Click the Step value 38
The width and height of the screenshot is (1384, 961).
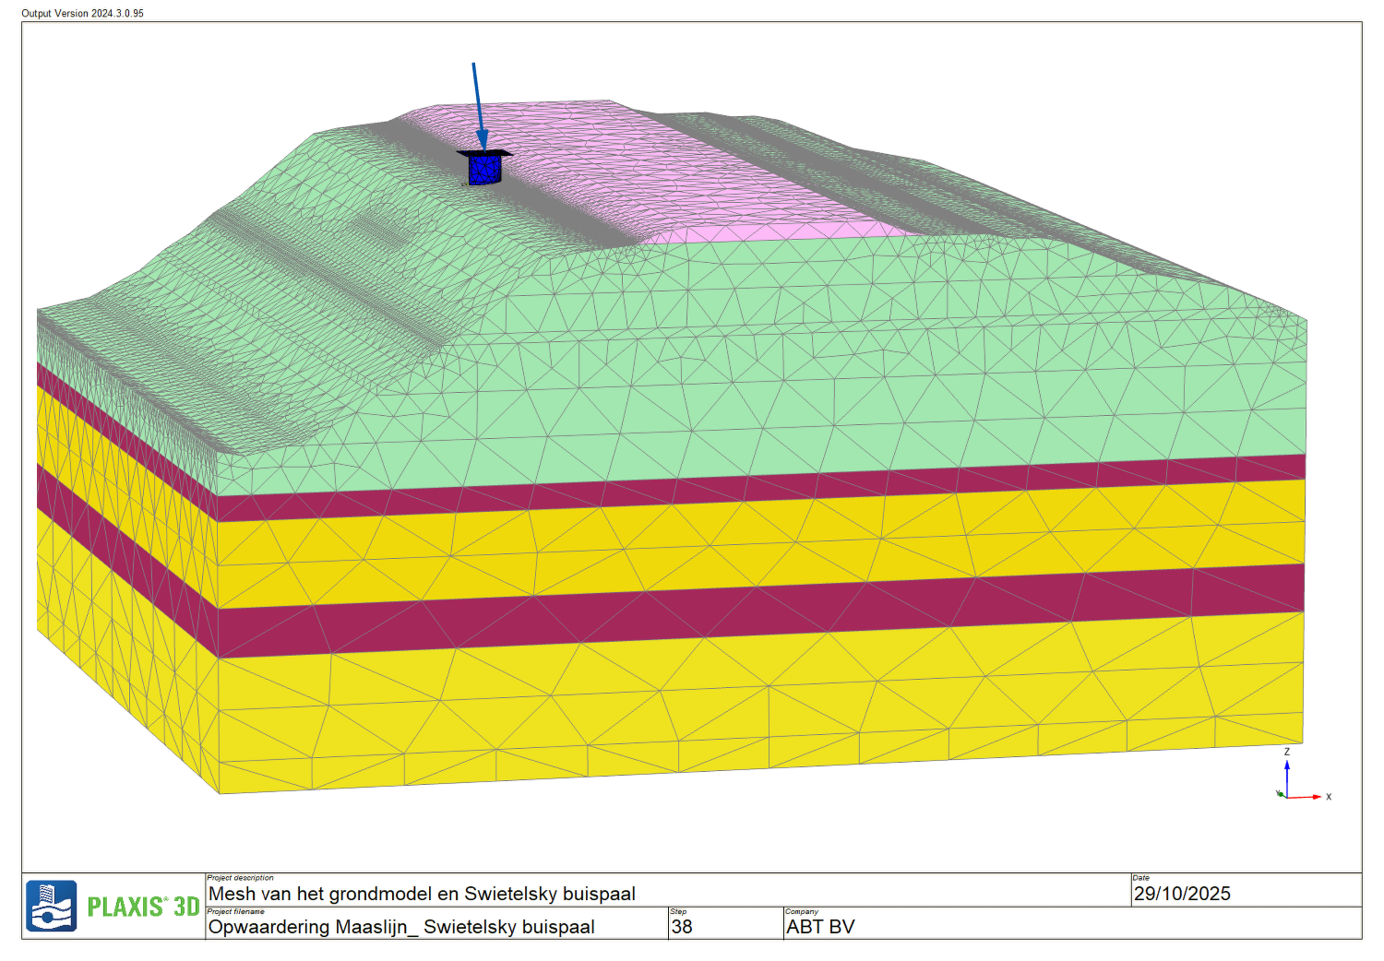[682, 927]
